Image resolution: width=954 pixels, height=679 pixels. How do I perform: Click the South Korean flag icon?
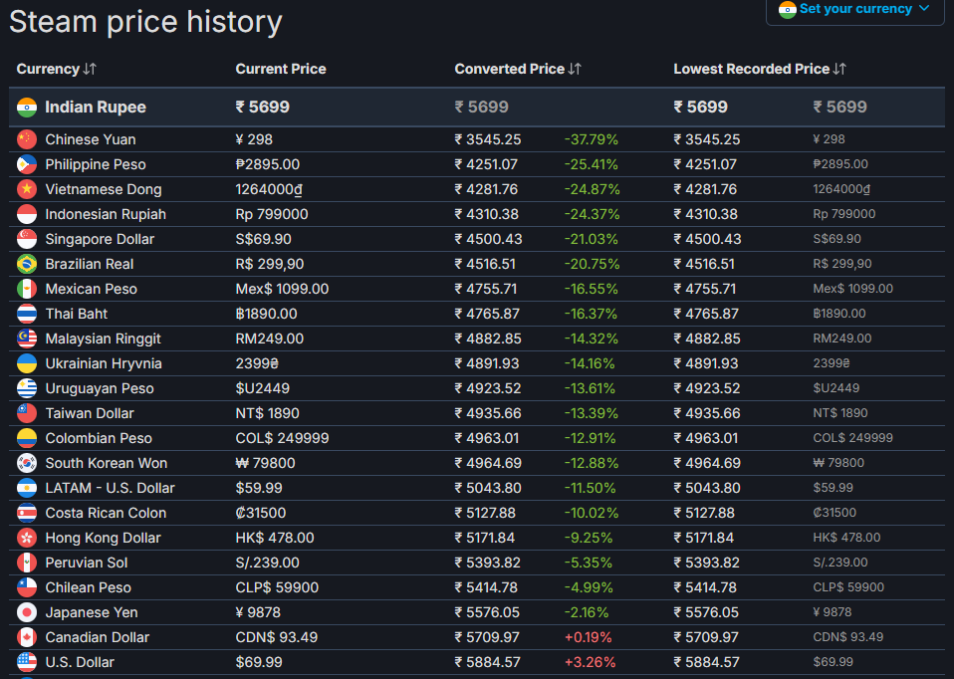click(x=27, y=463)
